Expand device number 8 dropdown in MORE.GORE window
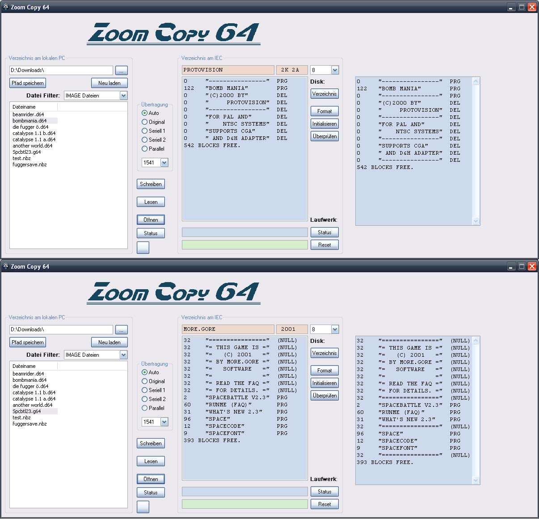This screenshot has height=519, width=539. coord(335,329)
